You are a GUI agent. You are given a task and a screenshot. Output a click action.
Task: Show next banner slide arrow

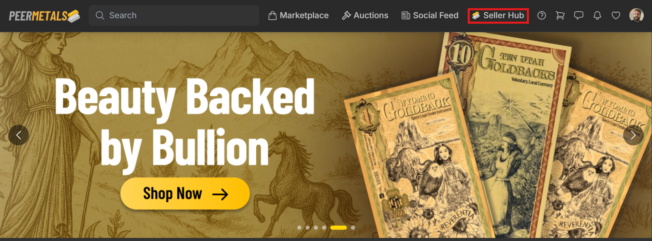pyautogui.click(x=633, y=135)
